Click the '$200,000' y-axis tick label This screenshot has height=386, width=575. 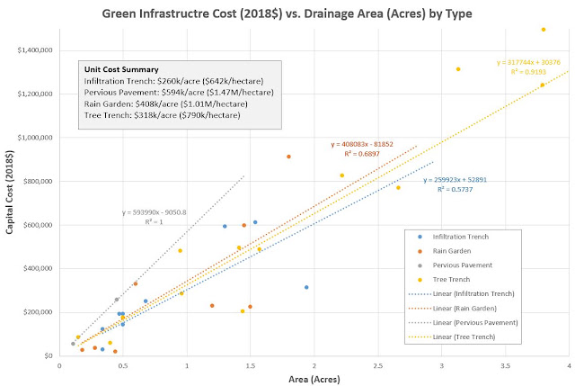[38, 312]
